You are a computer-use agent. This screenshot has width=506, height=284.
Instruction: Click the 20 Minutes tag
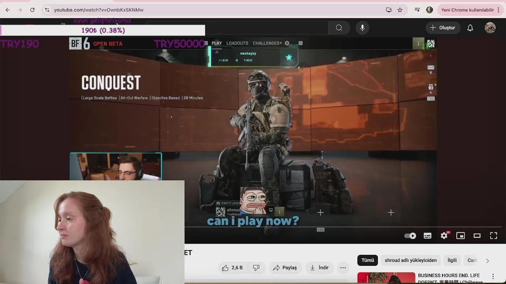(193, 98)
